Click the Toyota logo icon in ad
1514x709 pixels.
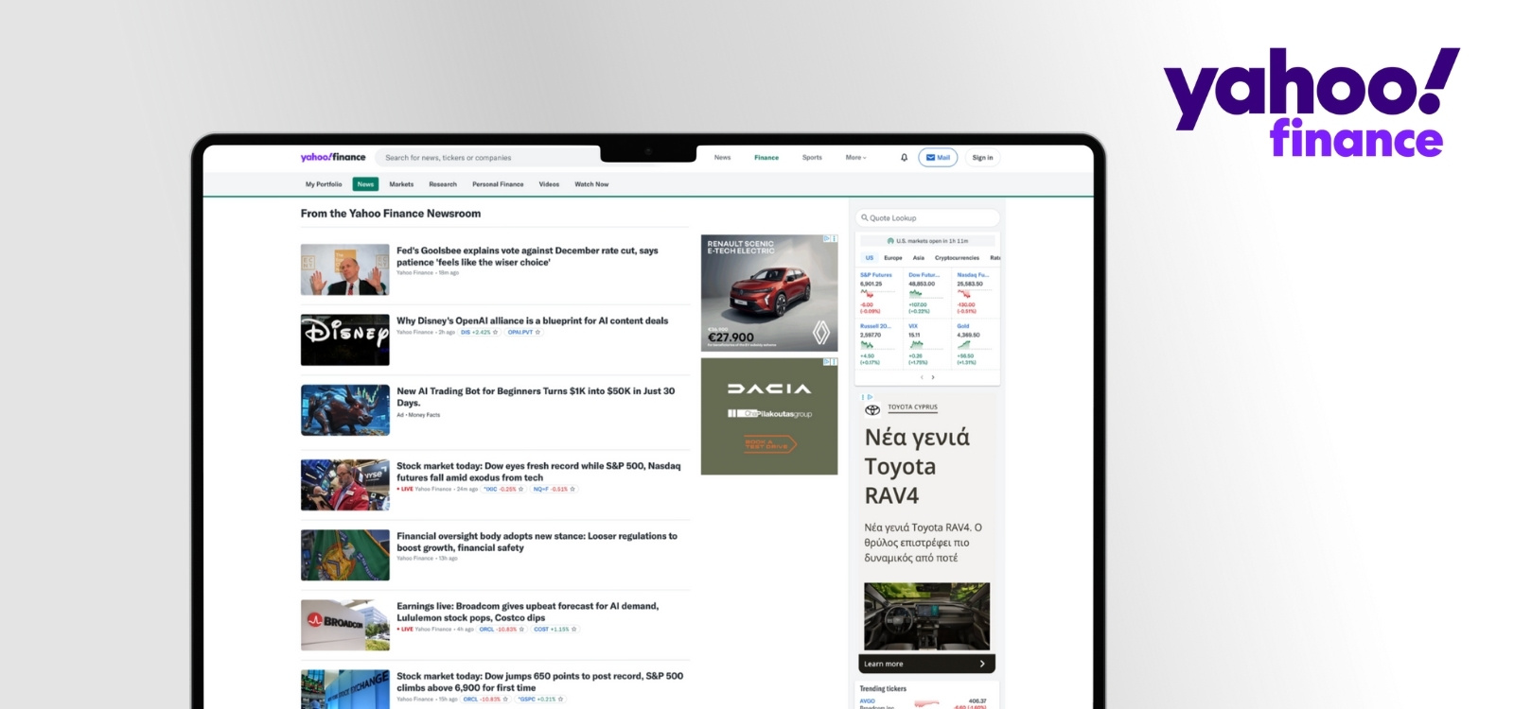tap(872, 409)
